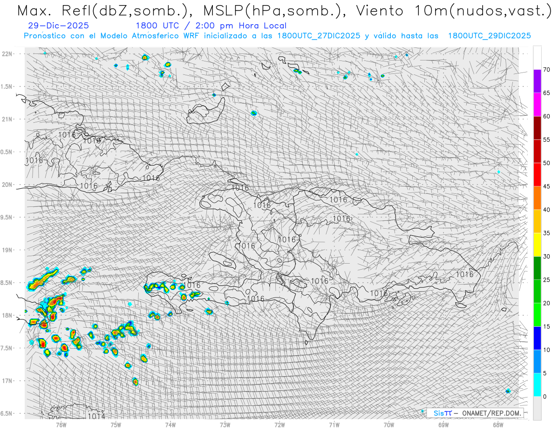
Task: Click the legend value '50'
Action: click(x=546, y=163)
